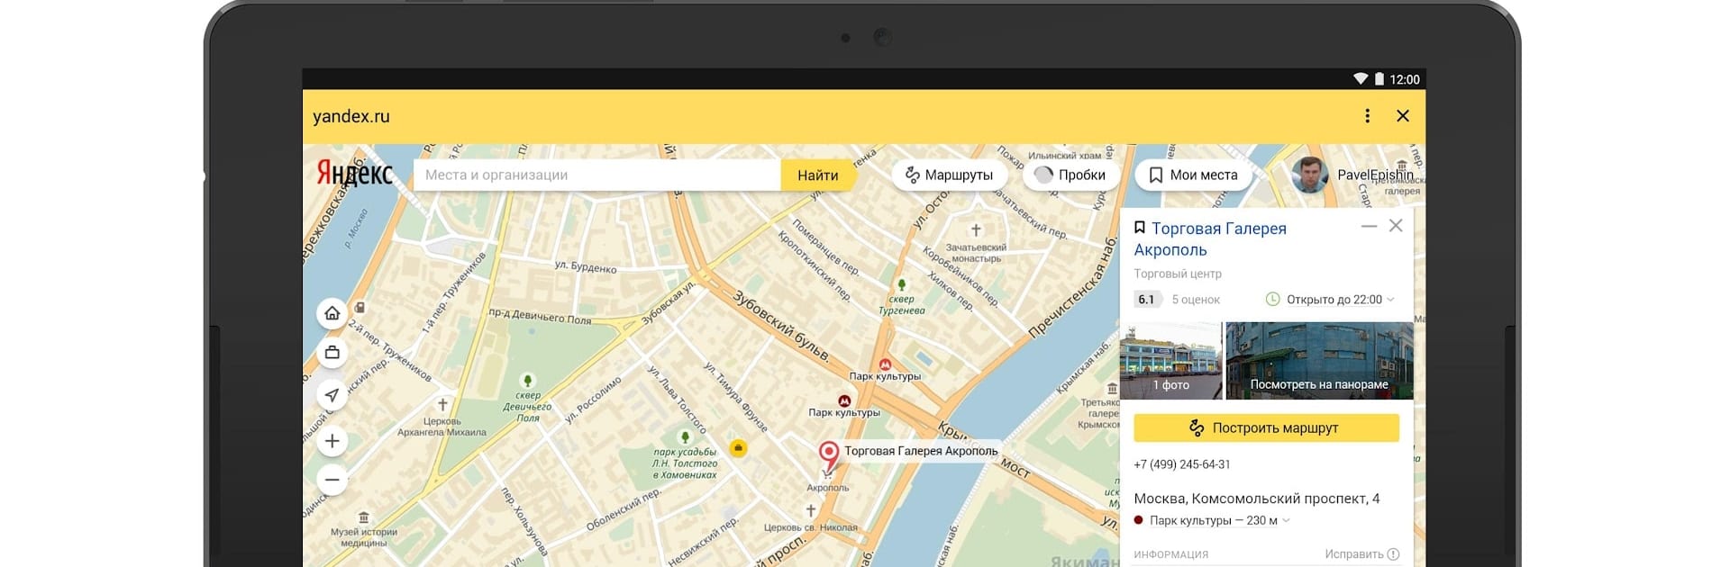Click the yellow Найти search button
This screenshot has height=567, width=1730.
click(x=818, y=175)
